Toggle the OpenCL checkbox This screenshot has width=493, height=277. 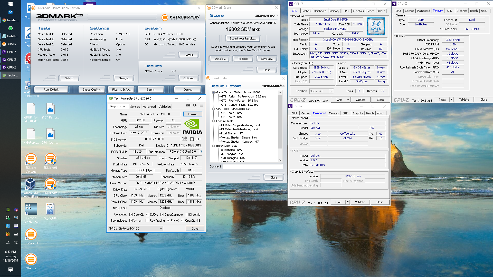[131, 215]
